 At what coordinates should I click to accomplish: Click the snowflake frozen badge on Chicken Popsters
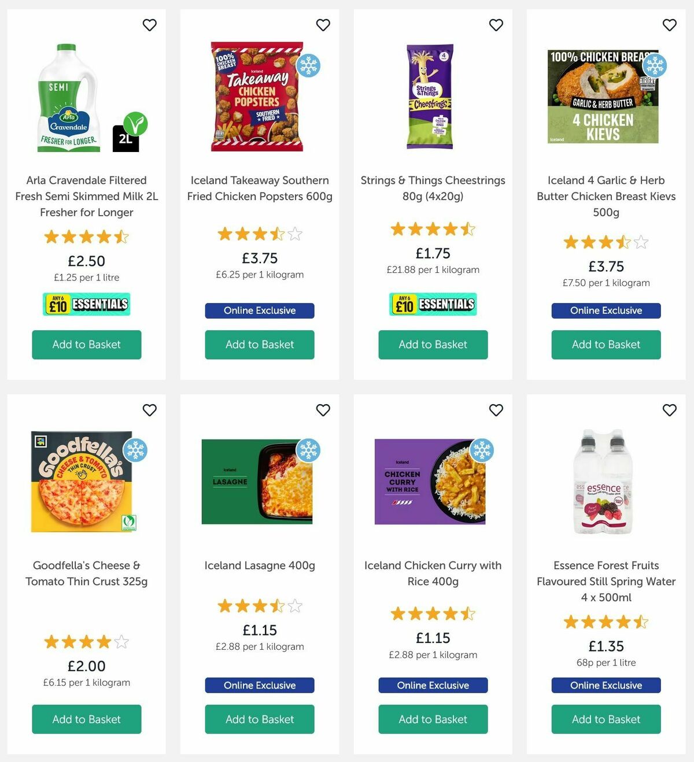point(309,65)
